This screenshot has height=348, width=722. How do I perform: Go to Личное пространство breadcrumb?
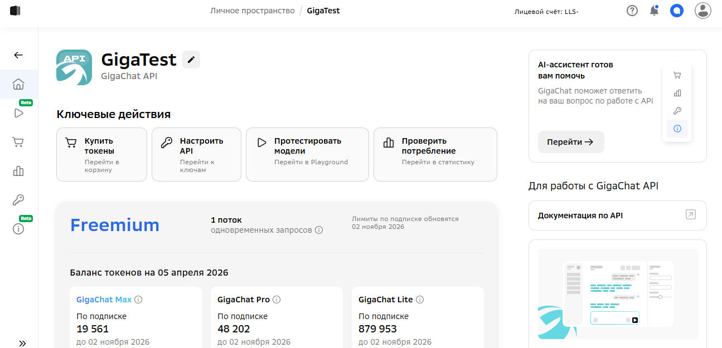[253, 11]
